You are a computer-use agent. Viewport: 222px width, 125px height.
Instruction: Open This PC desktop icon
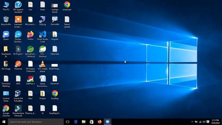pyautogui.click(x=6, y=6)
